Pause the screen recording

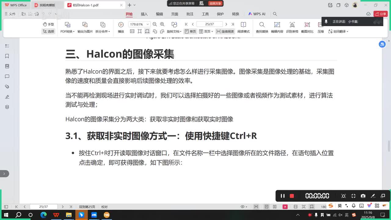[283, 196]
